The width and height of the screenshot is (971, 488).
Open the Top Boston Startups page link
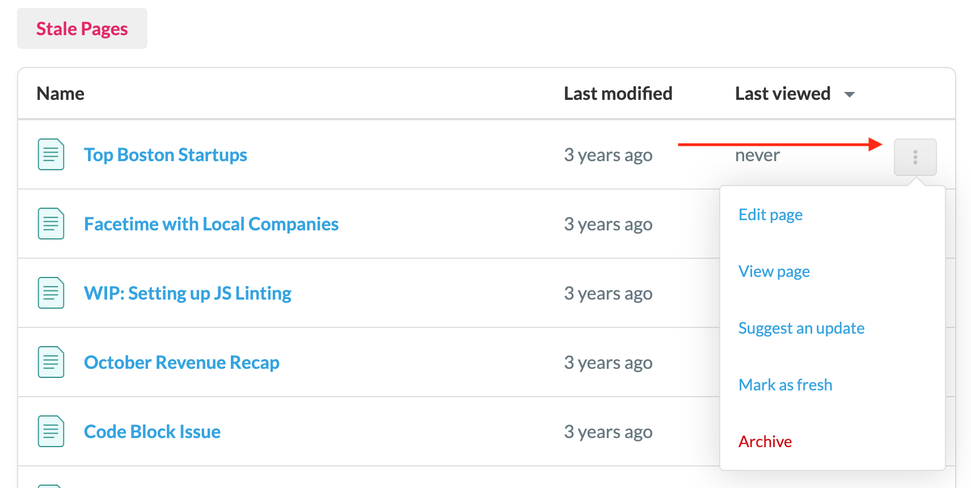[x=166, y=155]
